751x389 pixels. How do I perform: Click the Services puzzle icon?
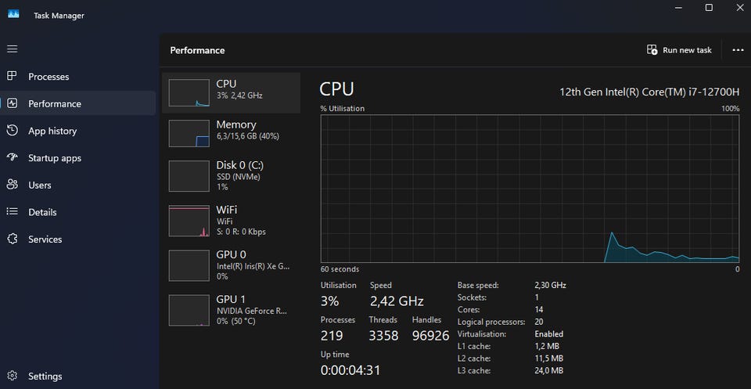[x=12, y=239]
